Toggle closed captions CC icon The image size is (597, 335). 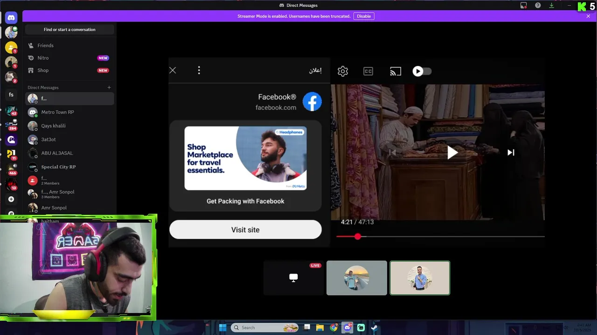tap(368, 71)
